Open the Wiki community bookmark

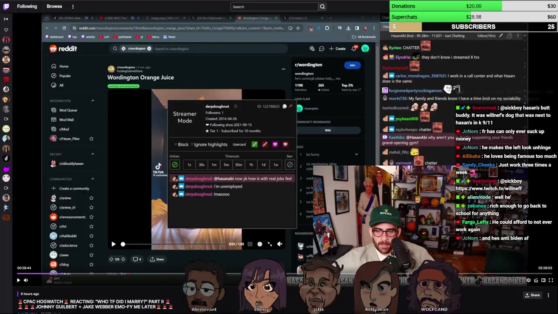pyautogui.click(x=328, y=130)
